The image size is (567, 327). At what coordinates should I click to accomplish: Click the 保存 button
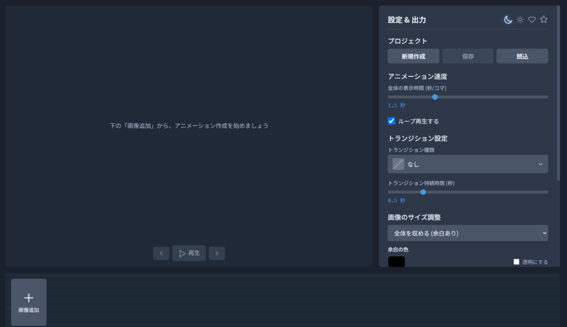(x=467, y=56)
